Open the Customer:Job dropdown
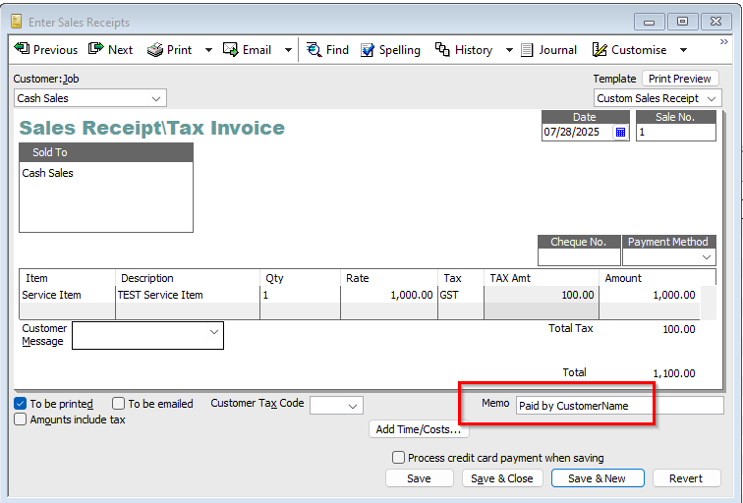 (x=156, y=98)
